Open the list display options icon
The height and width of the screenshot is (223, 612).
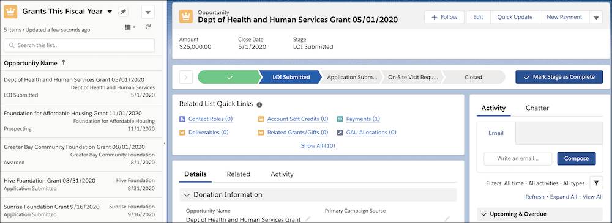[130, 27]
